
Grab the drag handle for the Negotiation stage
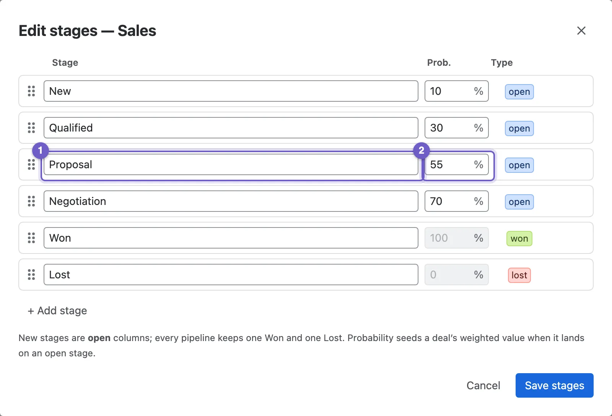click(31, 201)
